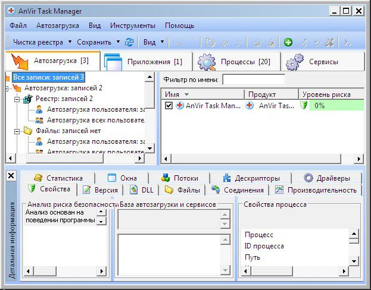
Task: Click startup list horizontal scrollbar right arrow
Action: [x=358, y=159]
